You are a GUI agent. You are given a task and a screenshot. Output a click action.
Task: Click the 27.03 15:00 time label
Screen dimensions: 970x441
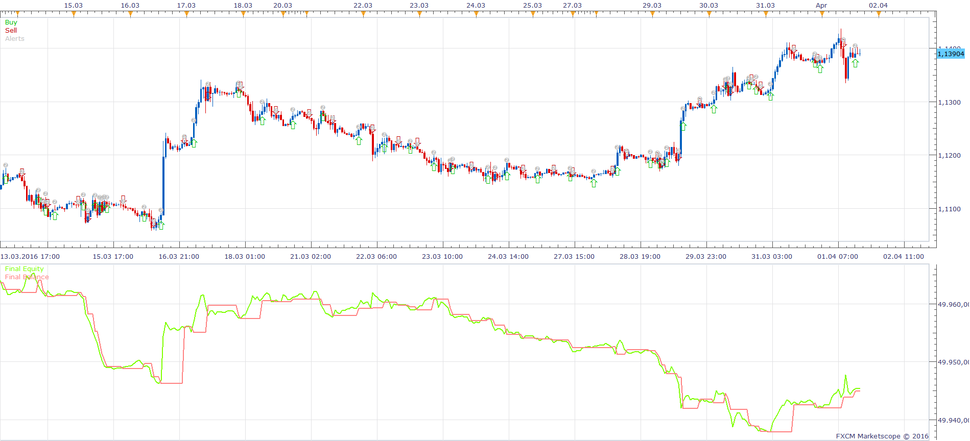click(574, 257)
